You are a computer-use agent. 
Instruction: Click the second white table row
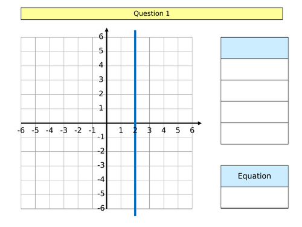tap(254, 91)
